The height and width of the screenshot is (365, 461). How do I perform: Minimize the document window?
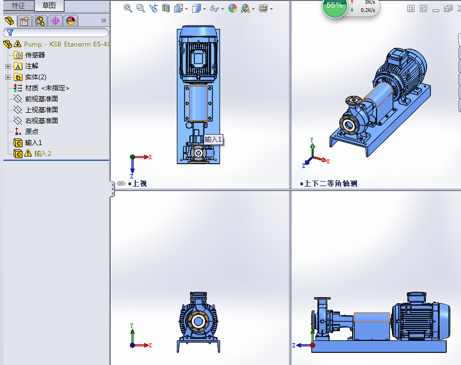pos(436,9)
